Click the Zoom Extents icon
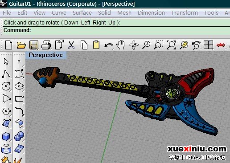230x163 pixels. click(171, 45)
